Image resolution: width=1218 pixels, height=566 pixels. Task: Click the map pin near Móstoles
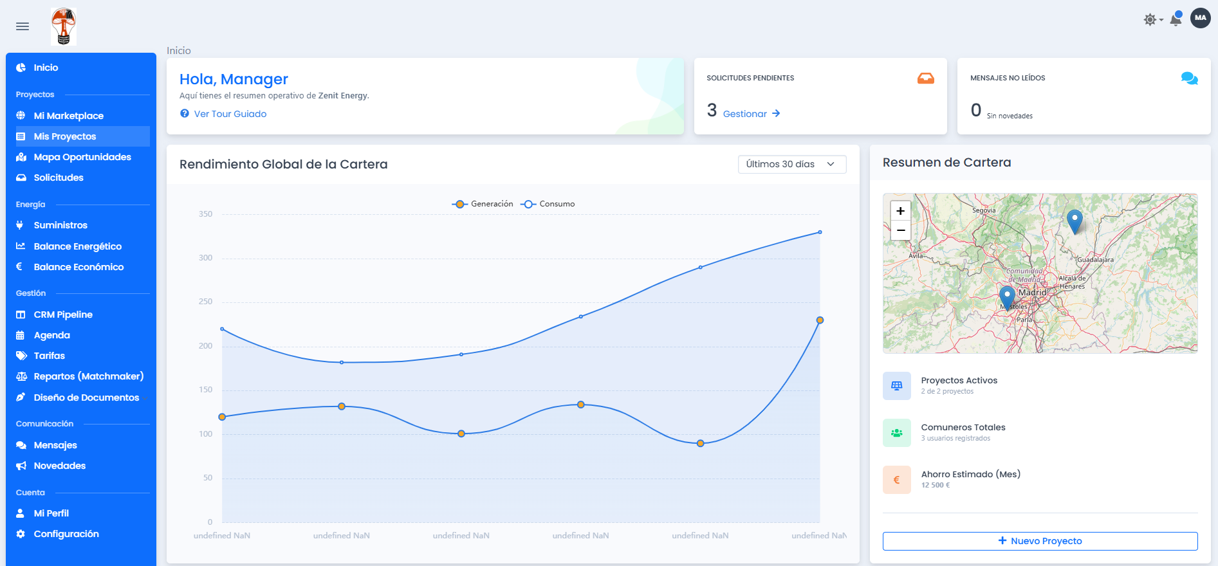[1007, 297]
